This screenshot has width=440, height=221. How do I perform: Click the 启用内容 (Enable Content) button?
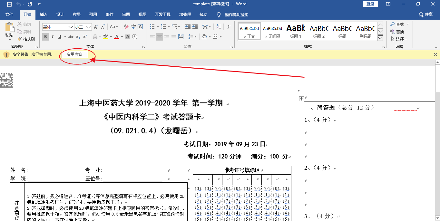click(x=74, y=54)
